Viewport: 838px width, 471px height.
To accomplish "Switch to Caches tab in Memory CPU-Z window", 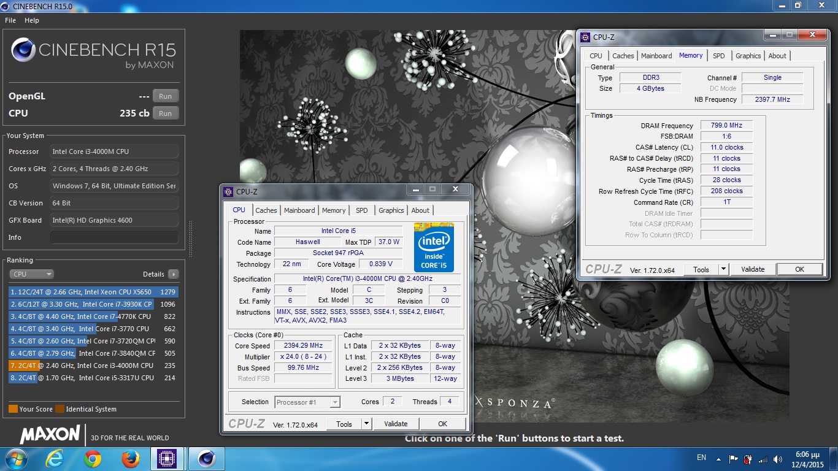I will [x=623, y=56].
